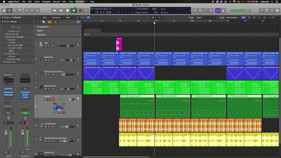Open the pointer tool selector dropdown
Viewport: 281px width, 158px height.
coord(154,18)
